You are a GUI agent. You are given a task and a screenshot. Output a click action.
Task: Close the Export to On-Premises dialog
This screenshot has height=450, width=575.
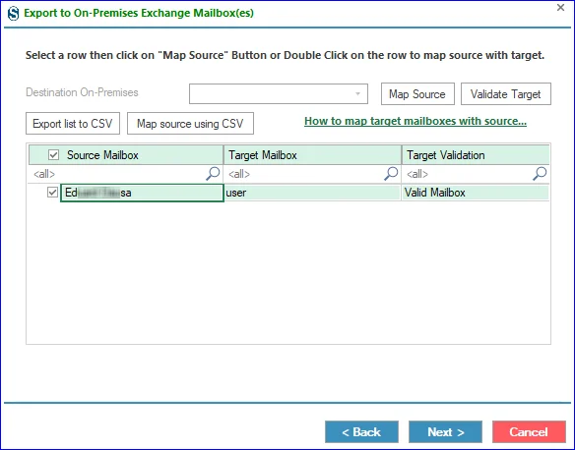pos(560,7)
